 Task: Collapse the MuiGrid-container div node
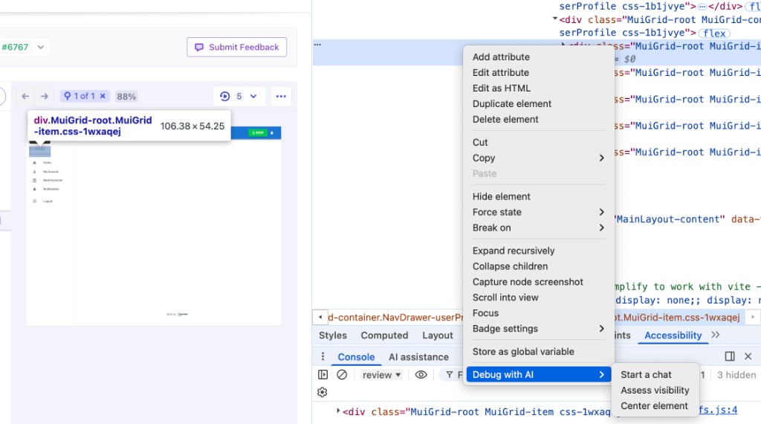click(554, 19)
